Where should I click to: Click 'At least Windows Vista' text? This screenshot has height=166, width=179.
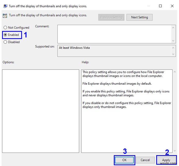click(74, 48)
